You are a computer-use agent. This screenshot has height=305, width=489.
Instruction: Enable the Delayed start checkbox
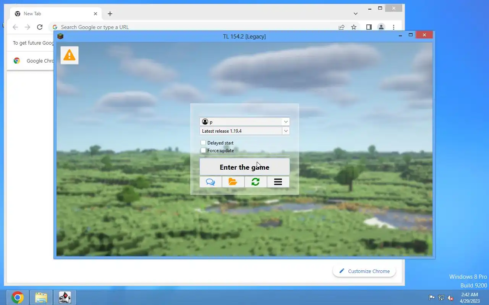203,143
